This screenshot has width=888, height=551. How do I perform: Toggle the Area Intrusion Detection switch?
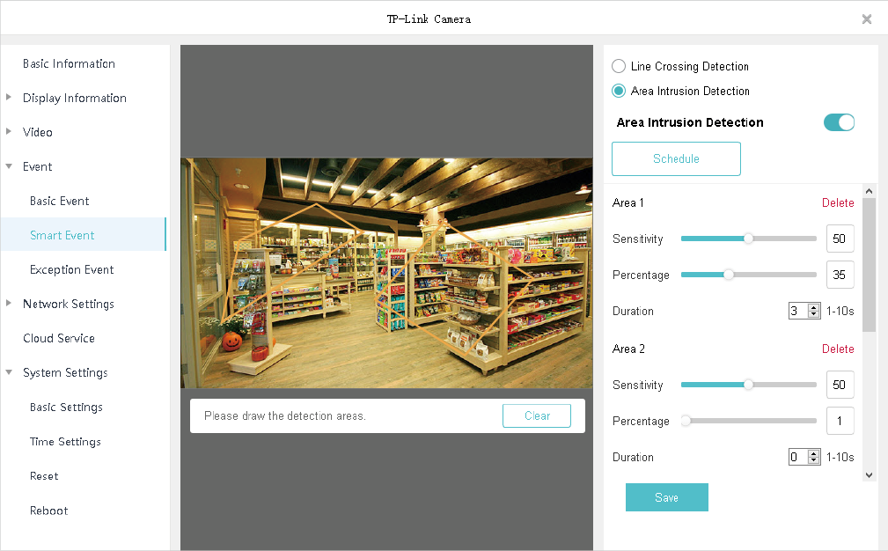[839, 122]
